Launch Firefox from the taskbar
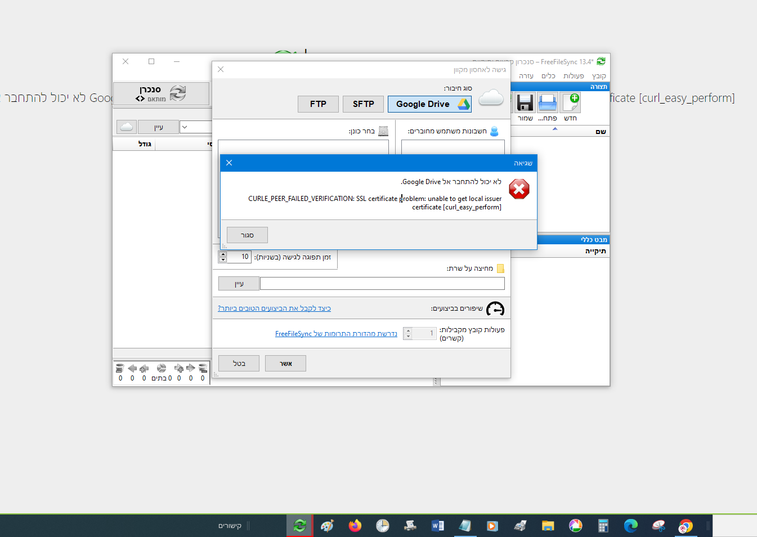 tap(355, 526)
